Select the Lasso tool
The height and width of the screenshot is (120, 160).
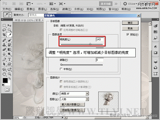click(4, 30)
